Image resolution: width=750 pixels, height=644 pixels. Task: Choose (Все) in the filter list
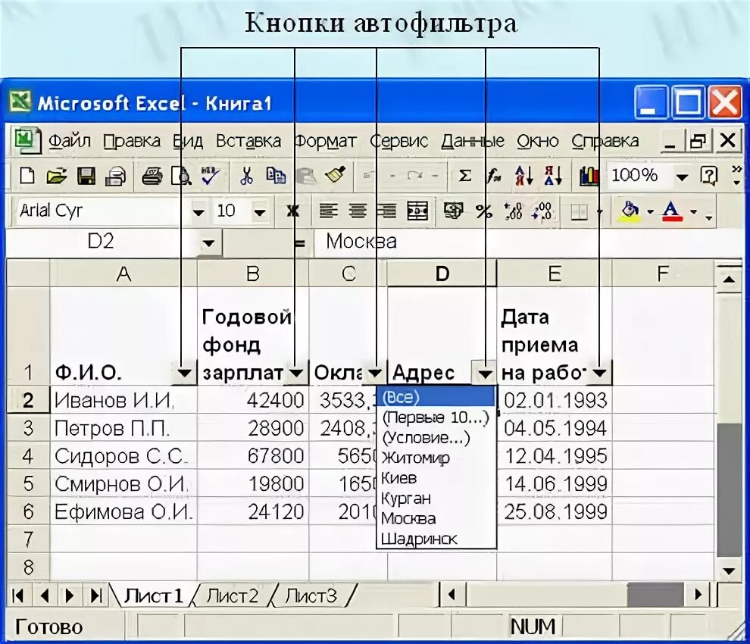click(436, 397)
